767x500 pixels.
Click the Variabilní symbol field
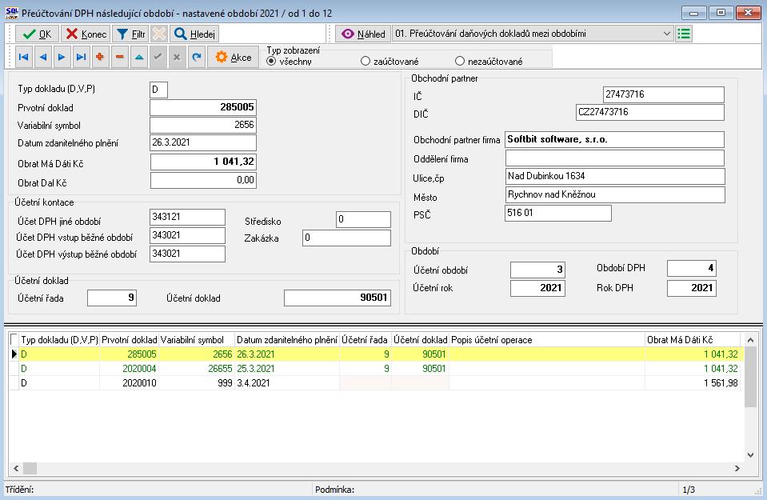point(203,126)
